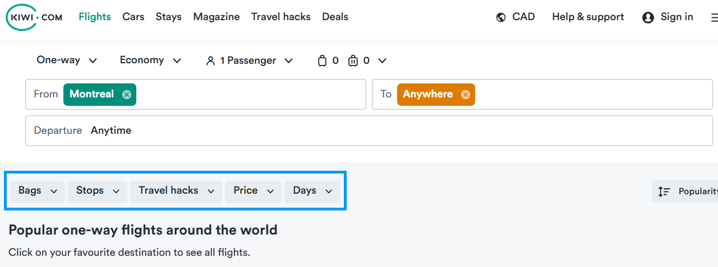Follow the Help & support link
718x267 pixels.
(x=588, y=17)
